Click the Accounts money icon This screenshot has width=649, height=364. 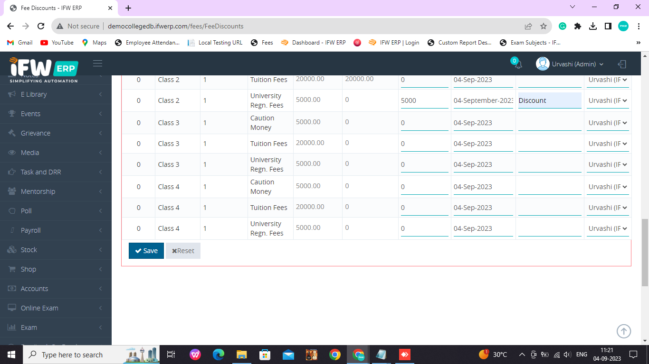tap(12, 289)
